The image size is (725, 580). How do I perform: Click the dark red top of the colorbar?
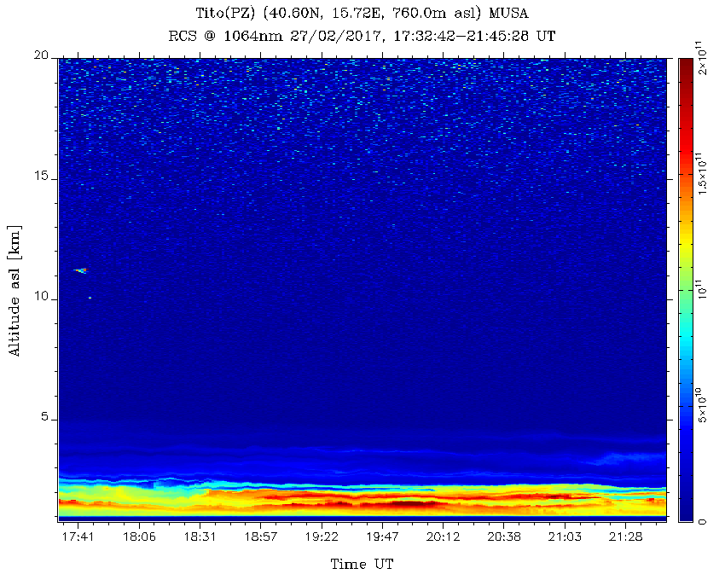pos(685,67)
